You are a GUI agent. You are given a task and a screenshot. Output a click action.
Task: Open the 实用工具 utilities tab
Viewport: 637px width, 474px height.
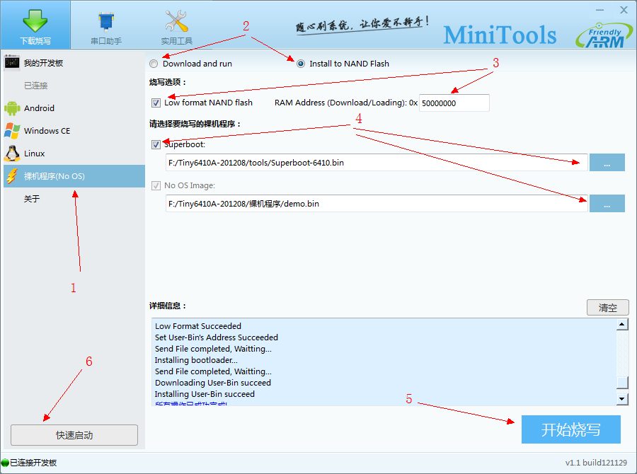(x=176, y=28)
